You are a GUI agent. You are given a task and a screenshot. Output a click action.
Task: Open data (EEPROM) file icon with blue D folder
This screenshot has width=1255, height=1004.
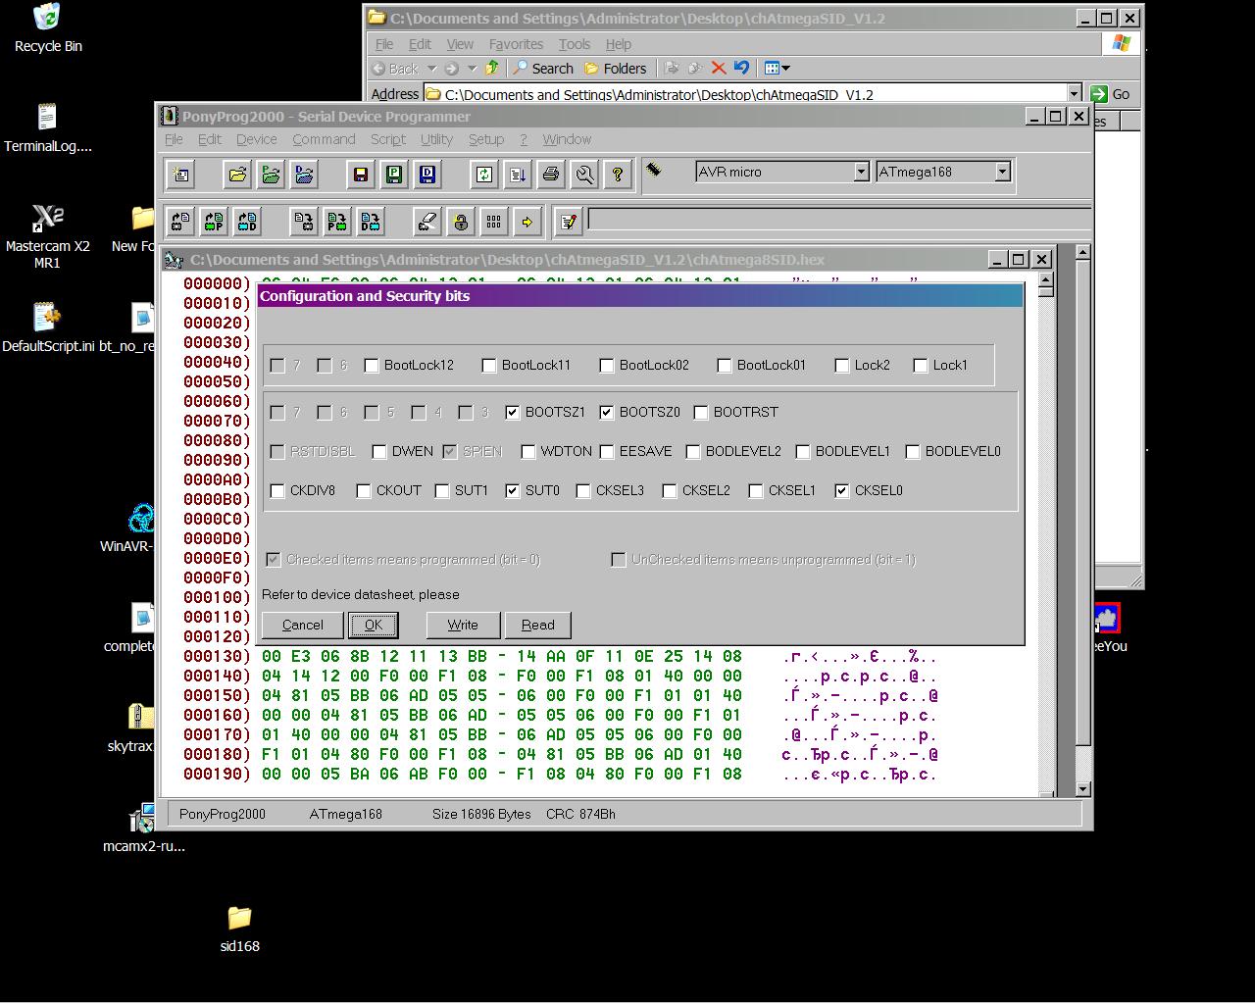pos(304,175)
